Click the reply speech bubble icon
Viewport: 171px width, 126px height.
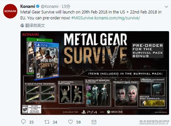(x=23, y=122)
